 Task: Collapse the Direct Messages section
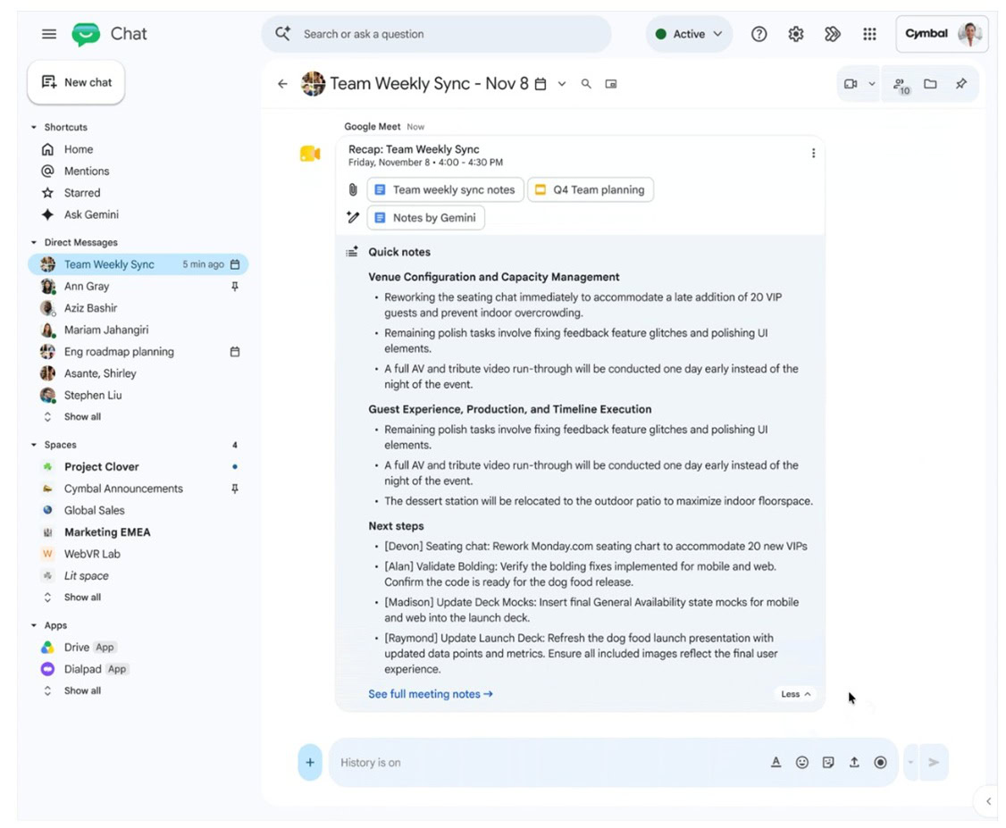pos(33,242)
